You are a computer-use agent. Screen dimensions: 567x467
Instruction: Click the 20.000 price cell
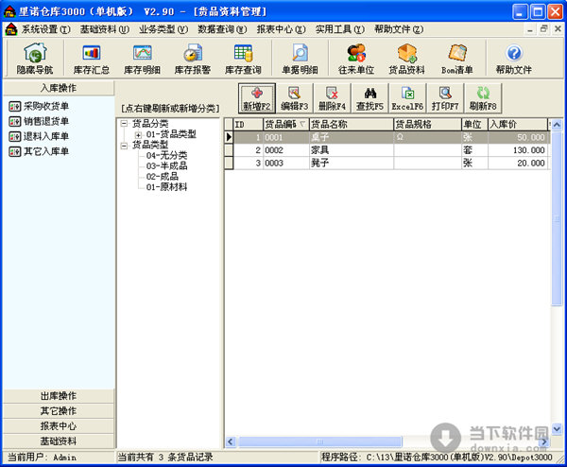(518, 164)
